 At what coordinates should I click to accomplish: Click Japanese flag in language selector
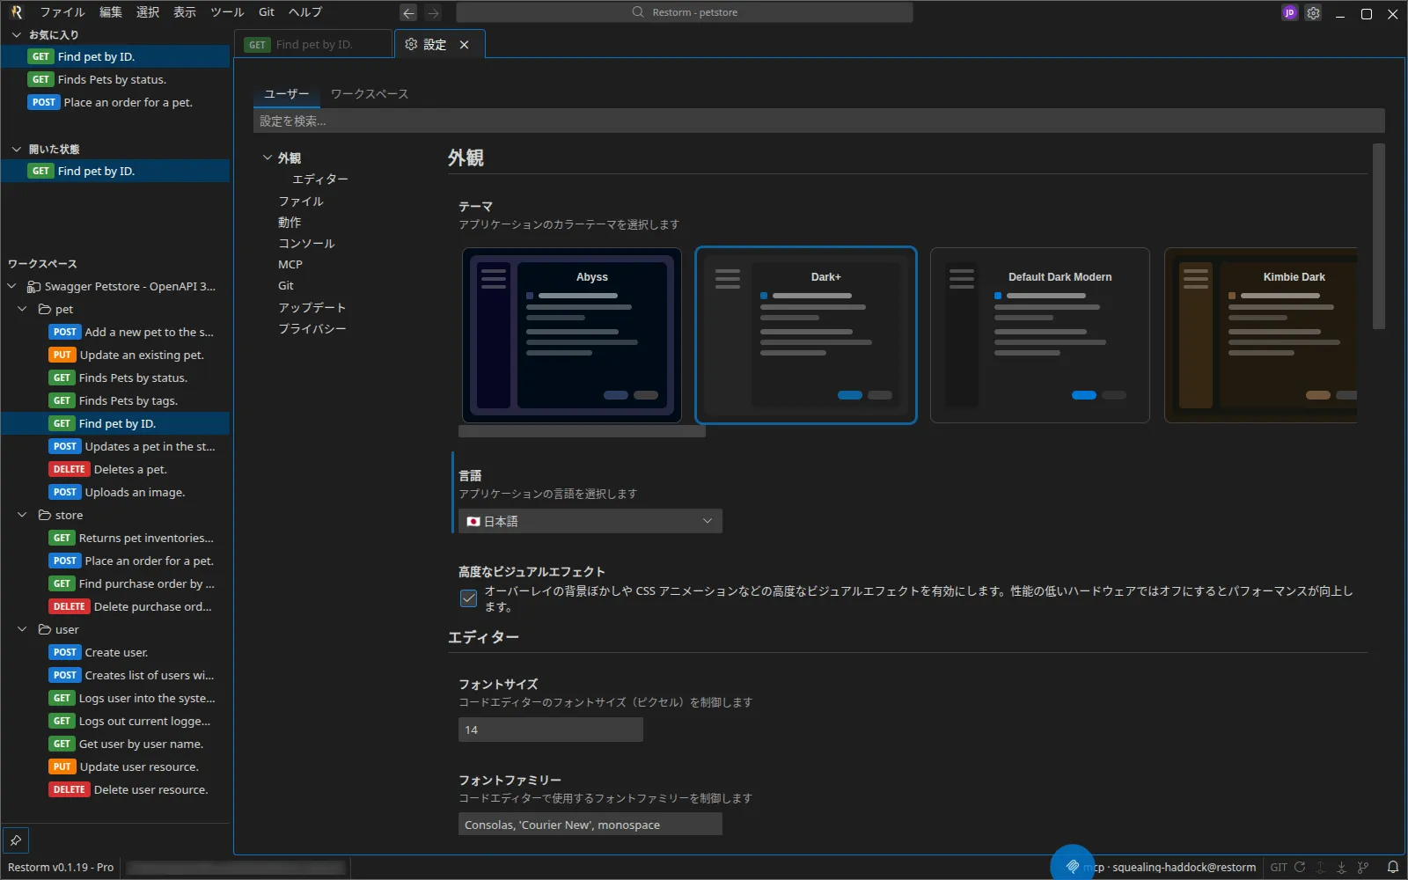pyautogui.click(x=473, y=521)
